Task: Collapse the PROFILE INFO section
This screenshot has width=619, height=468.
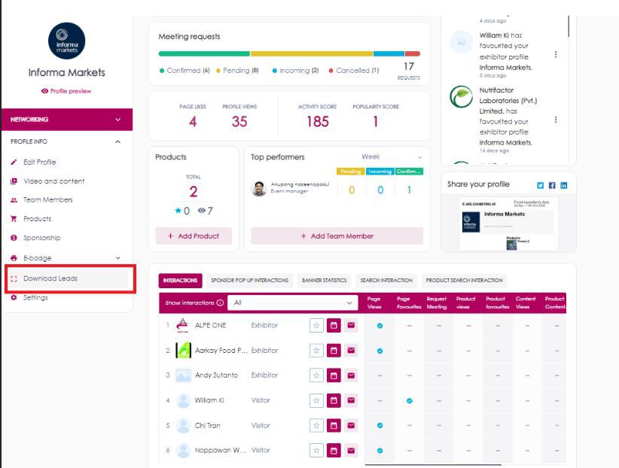Action: click(117, 141)
